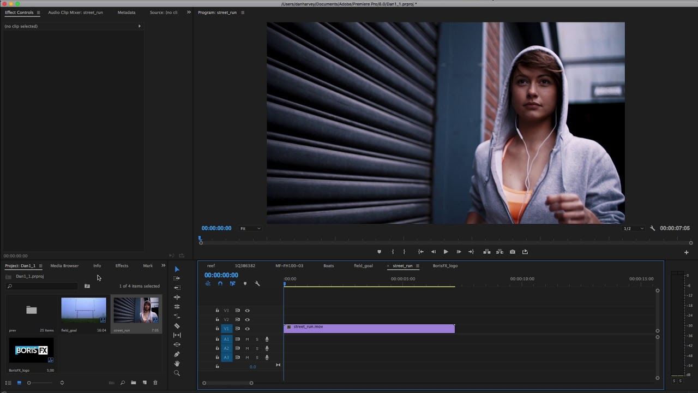This screenshot has width=698, height=393.
Task: Hide the V1 track output eye
Action: pyautogui.click(x=247, y=329)
